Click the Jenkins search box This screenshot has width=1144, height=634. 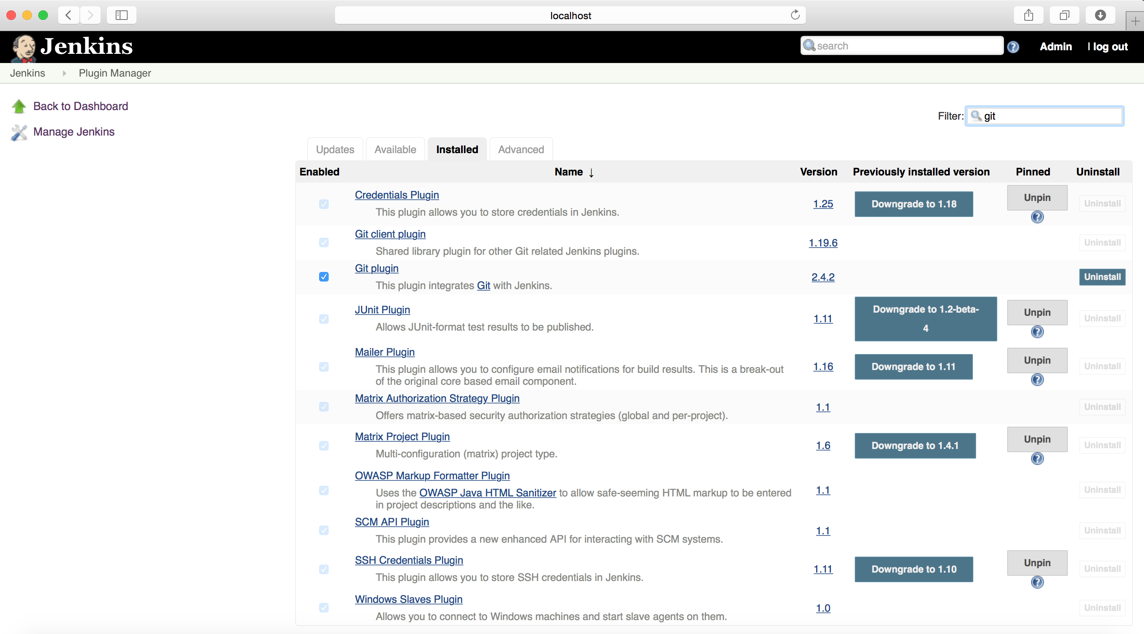coord(901,46)
